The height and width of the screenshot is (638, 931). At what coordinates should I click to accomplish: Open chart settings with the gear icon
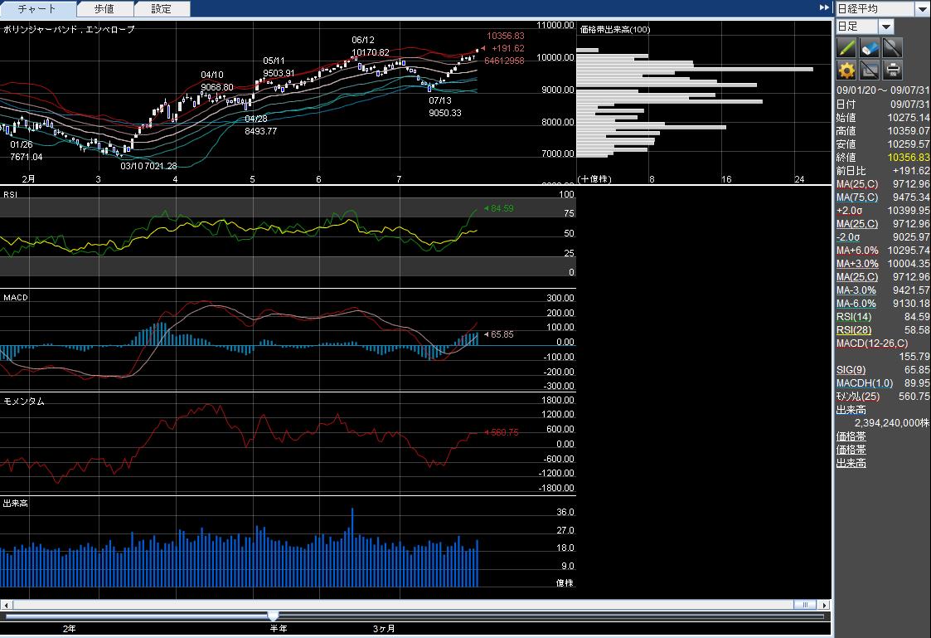(x=846, y=70)
